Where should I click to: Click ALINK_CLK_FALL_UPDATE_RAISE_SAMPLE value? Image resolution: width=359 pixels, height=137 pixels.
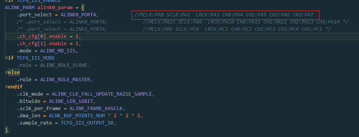101,94
